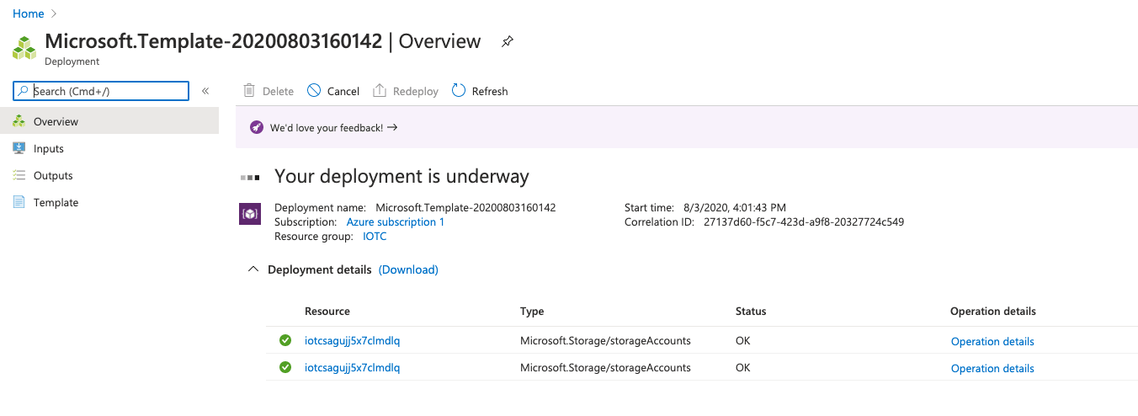Collapse the Deployment details section
The image size is (1138, 416).
click(x=253, y=269)
